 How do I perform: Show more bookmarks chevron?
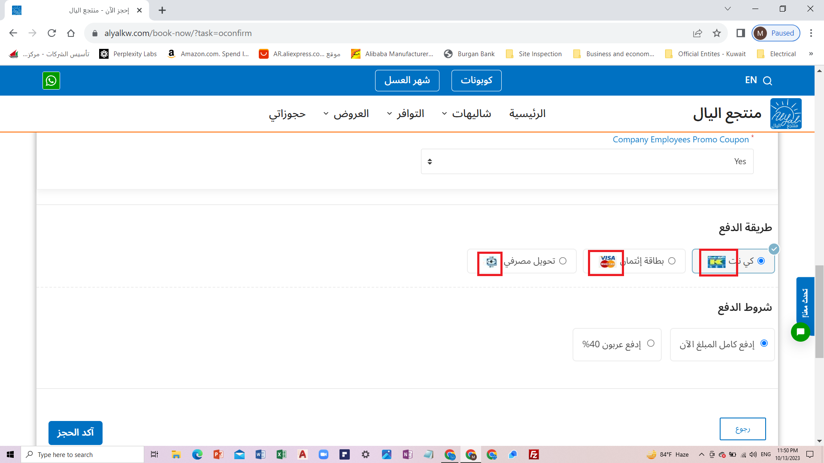tap(811, 54)
